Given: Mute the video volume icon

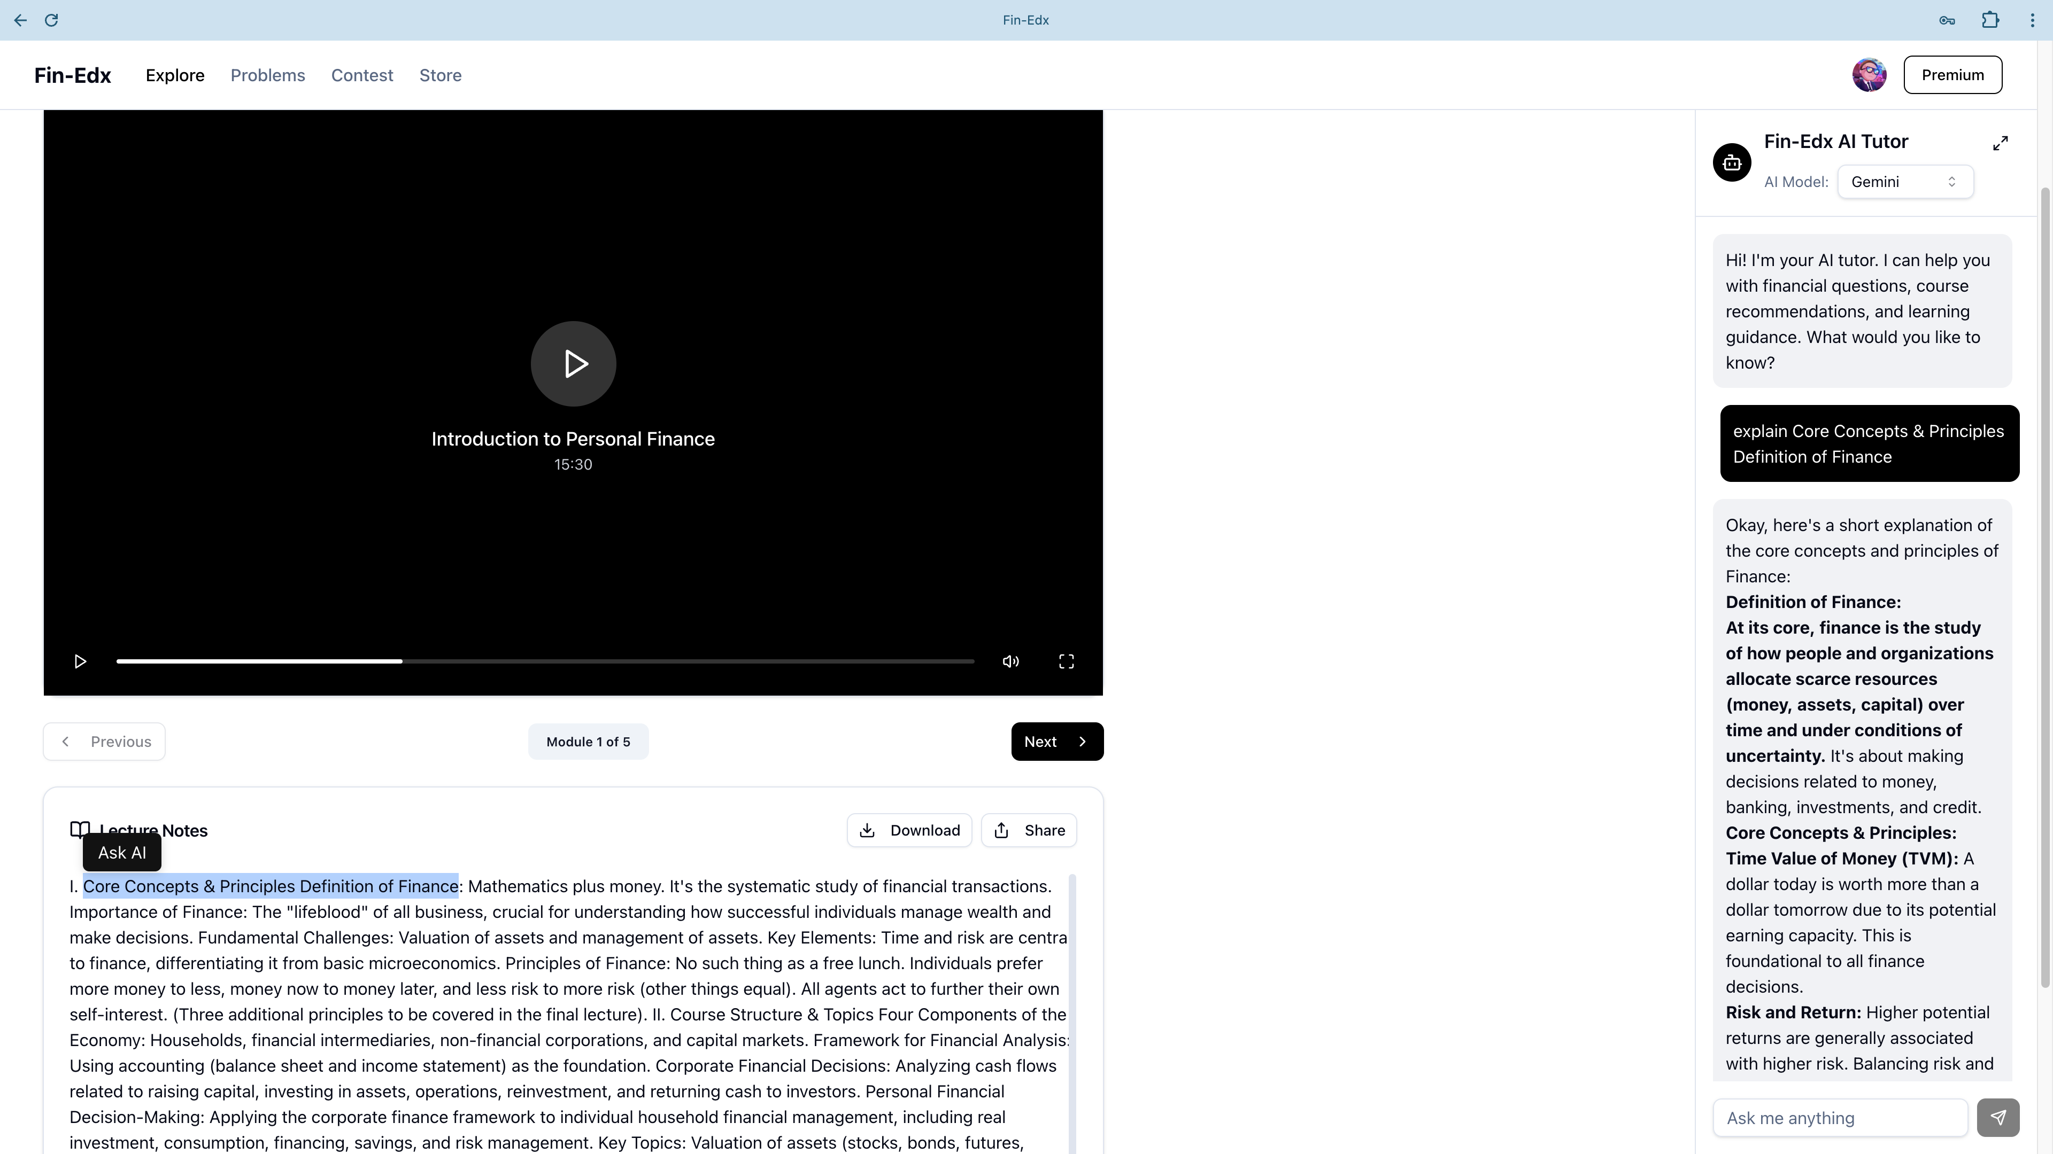Looking at the screenshot, I should pos(1010,662).
